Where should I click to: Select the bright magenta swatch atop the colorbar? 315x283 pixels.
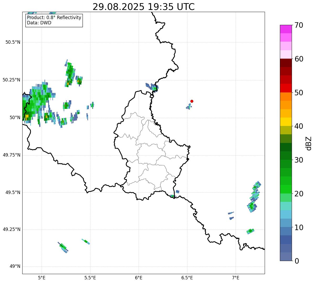286,29
